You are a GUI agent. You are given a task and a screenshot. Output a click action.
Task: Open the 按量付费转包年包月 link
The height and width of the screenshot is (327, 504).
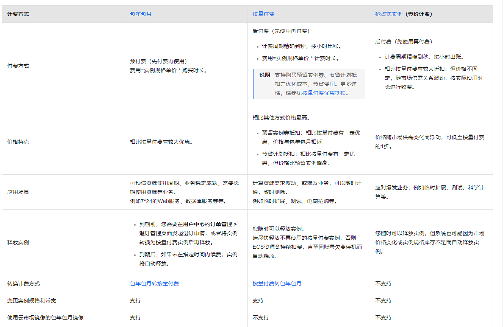[x=277, y=284]
